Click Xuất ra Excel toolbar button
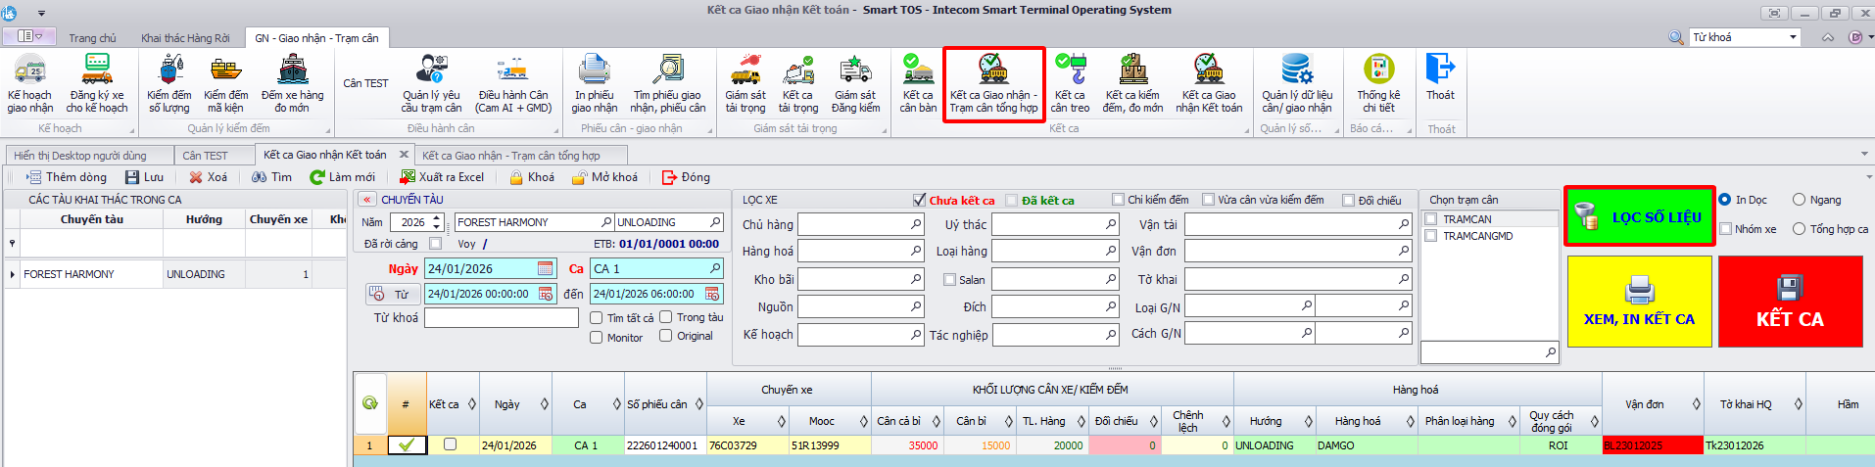 pyautogui.click(x=442, y=177)
